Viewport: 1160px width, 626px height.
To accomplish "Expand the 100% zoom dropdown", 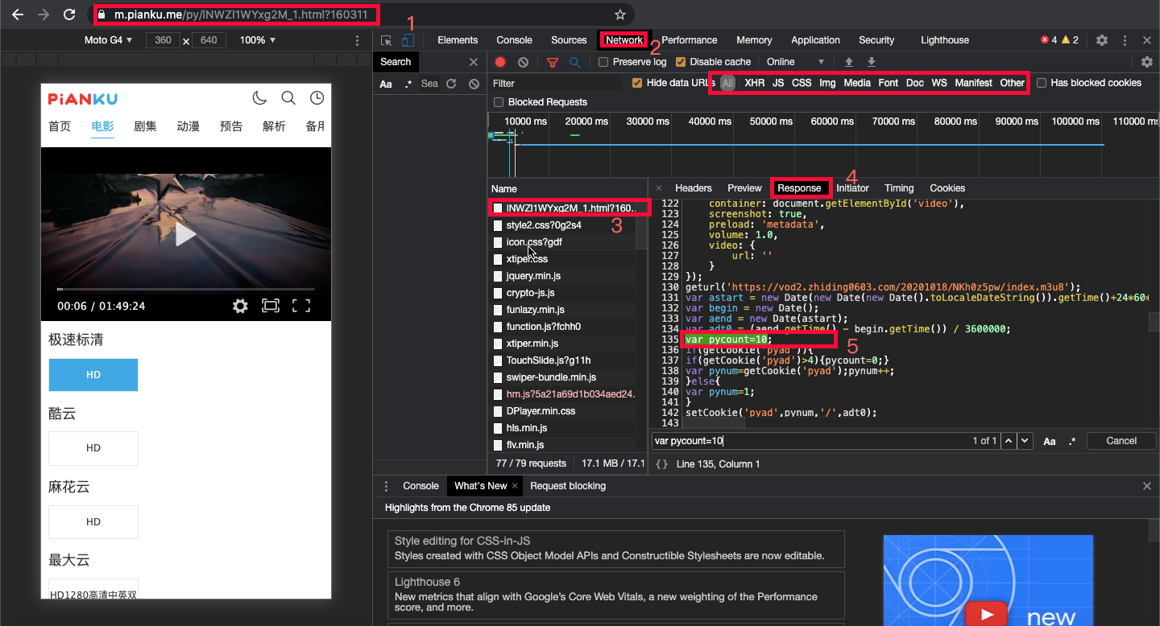I will click(258, 40).
